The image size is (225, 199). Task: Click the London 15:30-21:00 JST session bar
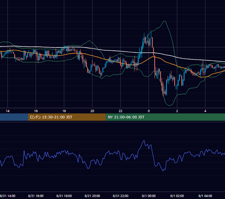pos(67,117)
